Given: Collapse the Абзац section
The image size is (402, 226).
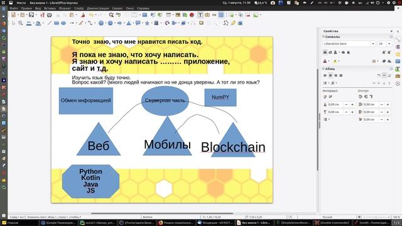Looking at the screenshot, I should click(x=323, y=69).
